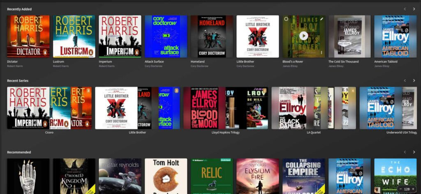Open the Underworld USA Trilogy series card
The height and width of the screenshot is (194, 421).
[x=388, y=108]
